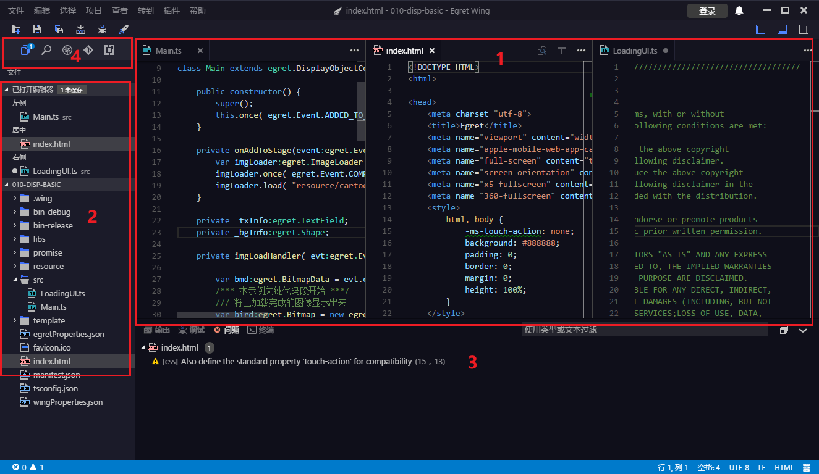Toggle left sidebar panel visibility

[761, 29]
